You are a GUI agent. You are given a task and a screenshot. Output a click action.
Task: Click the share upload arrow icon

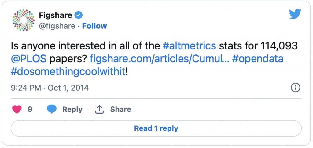pos(99,109)
